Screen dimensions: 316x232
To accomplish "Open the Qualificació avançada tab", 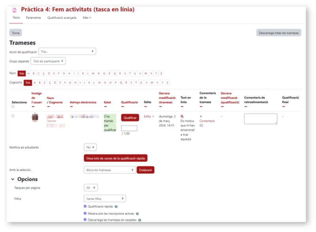I will [62, 18].
